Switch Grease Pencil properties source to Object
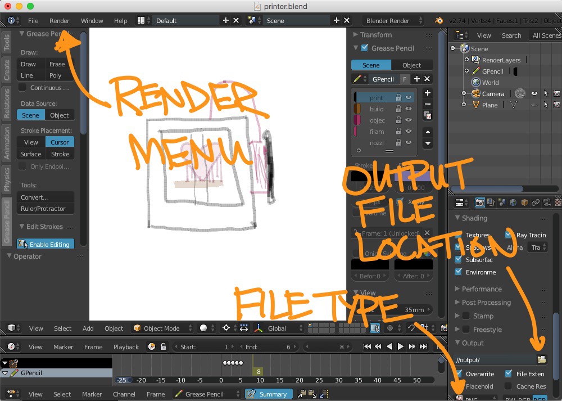This screenshot has height=401, width=562. [412, 65]
